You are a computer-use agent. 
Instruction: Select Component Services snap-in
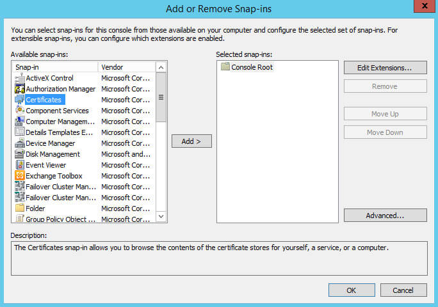pos(57,111)
